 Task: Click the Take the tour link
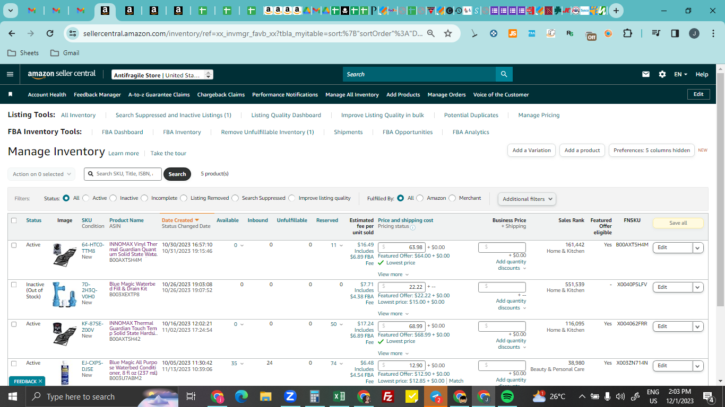tap(168, 153)
